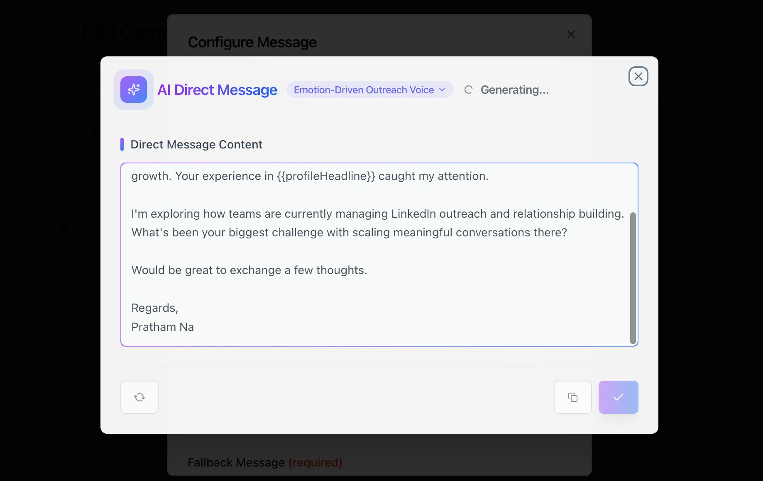Viewport: 763px width, 481px height.
Task: Open the Emotion-Driven Outreach Voice dropdown
Action: (364, 90)
